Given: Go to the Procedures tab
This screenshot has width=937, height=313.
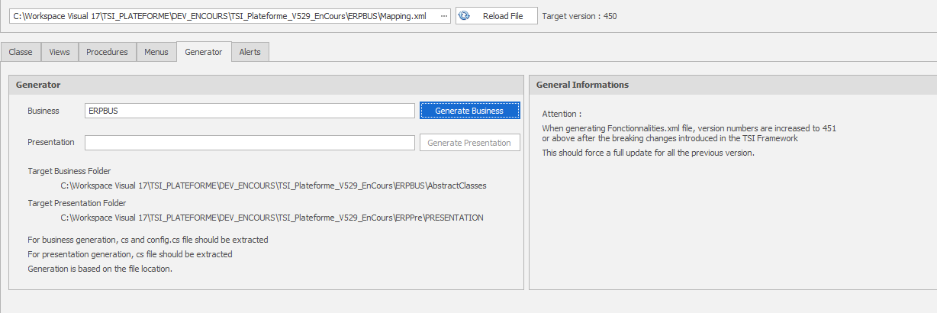Looking at the screenshot, I should [107, 52].
